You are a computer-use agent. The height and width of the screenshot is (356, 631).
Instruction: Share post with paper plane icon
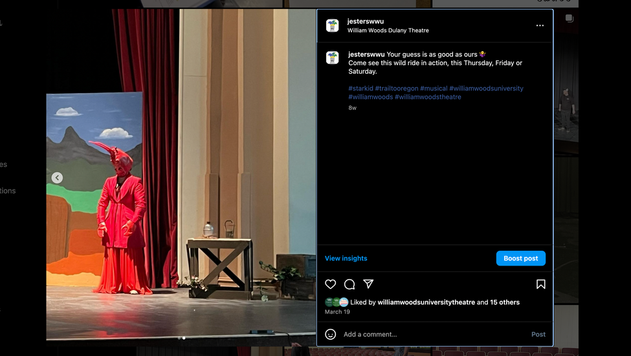click(x=368, y=284)
